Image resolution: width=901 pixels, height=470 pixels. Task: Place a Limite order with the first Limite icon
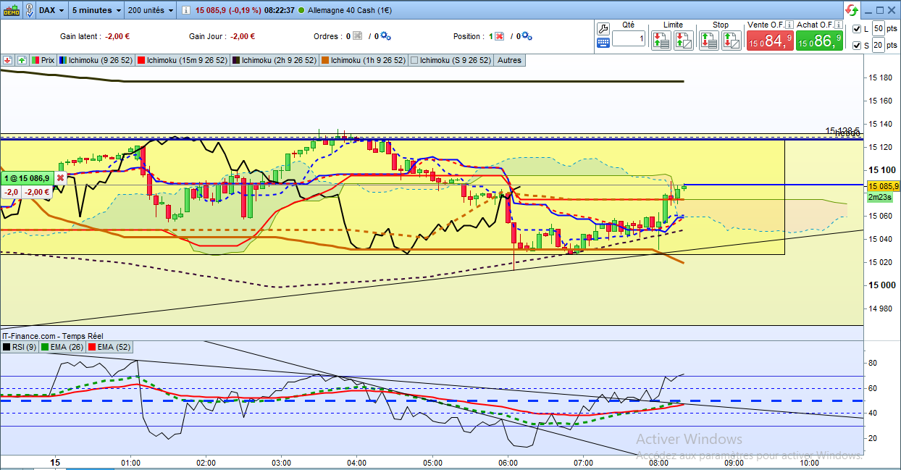coord(661,41)
